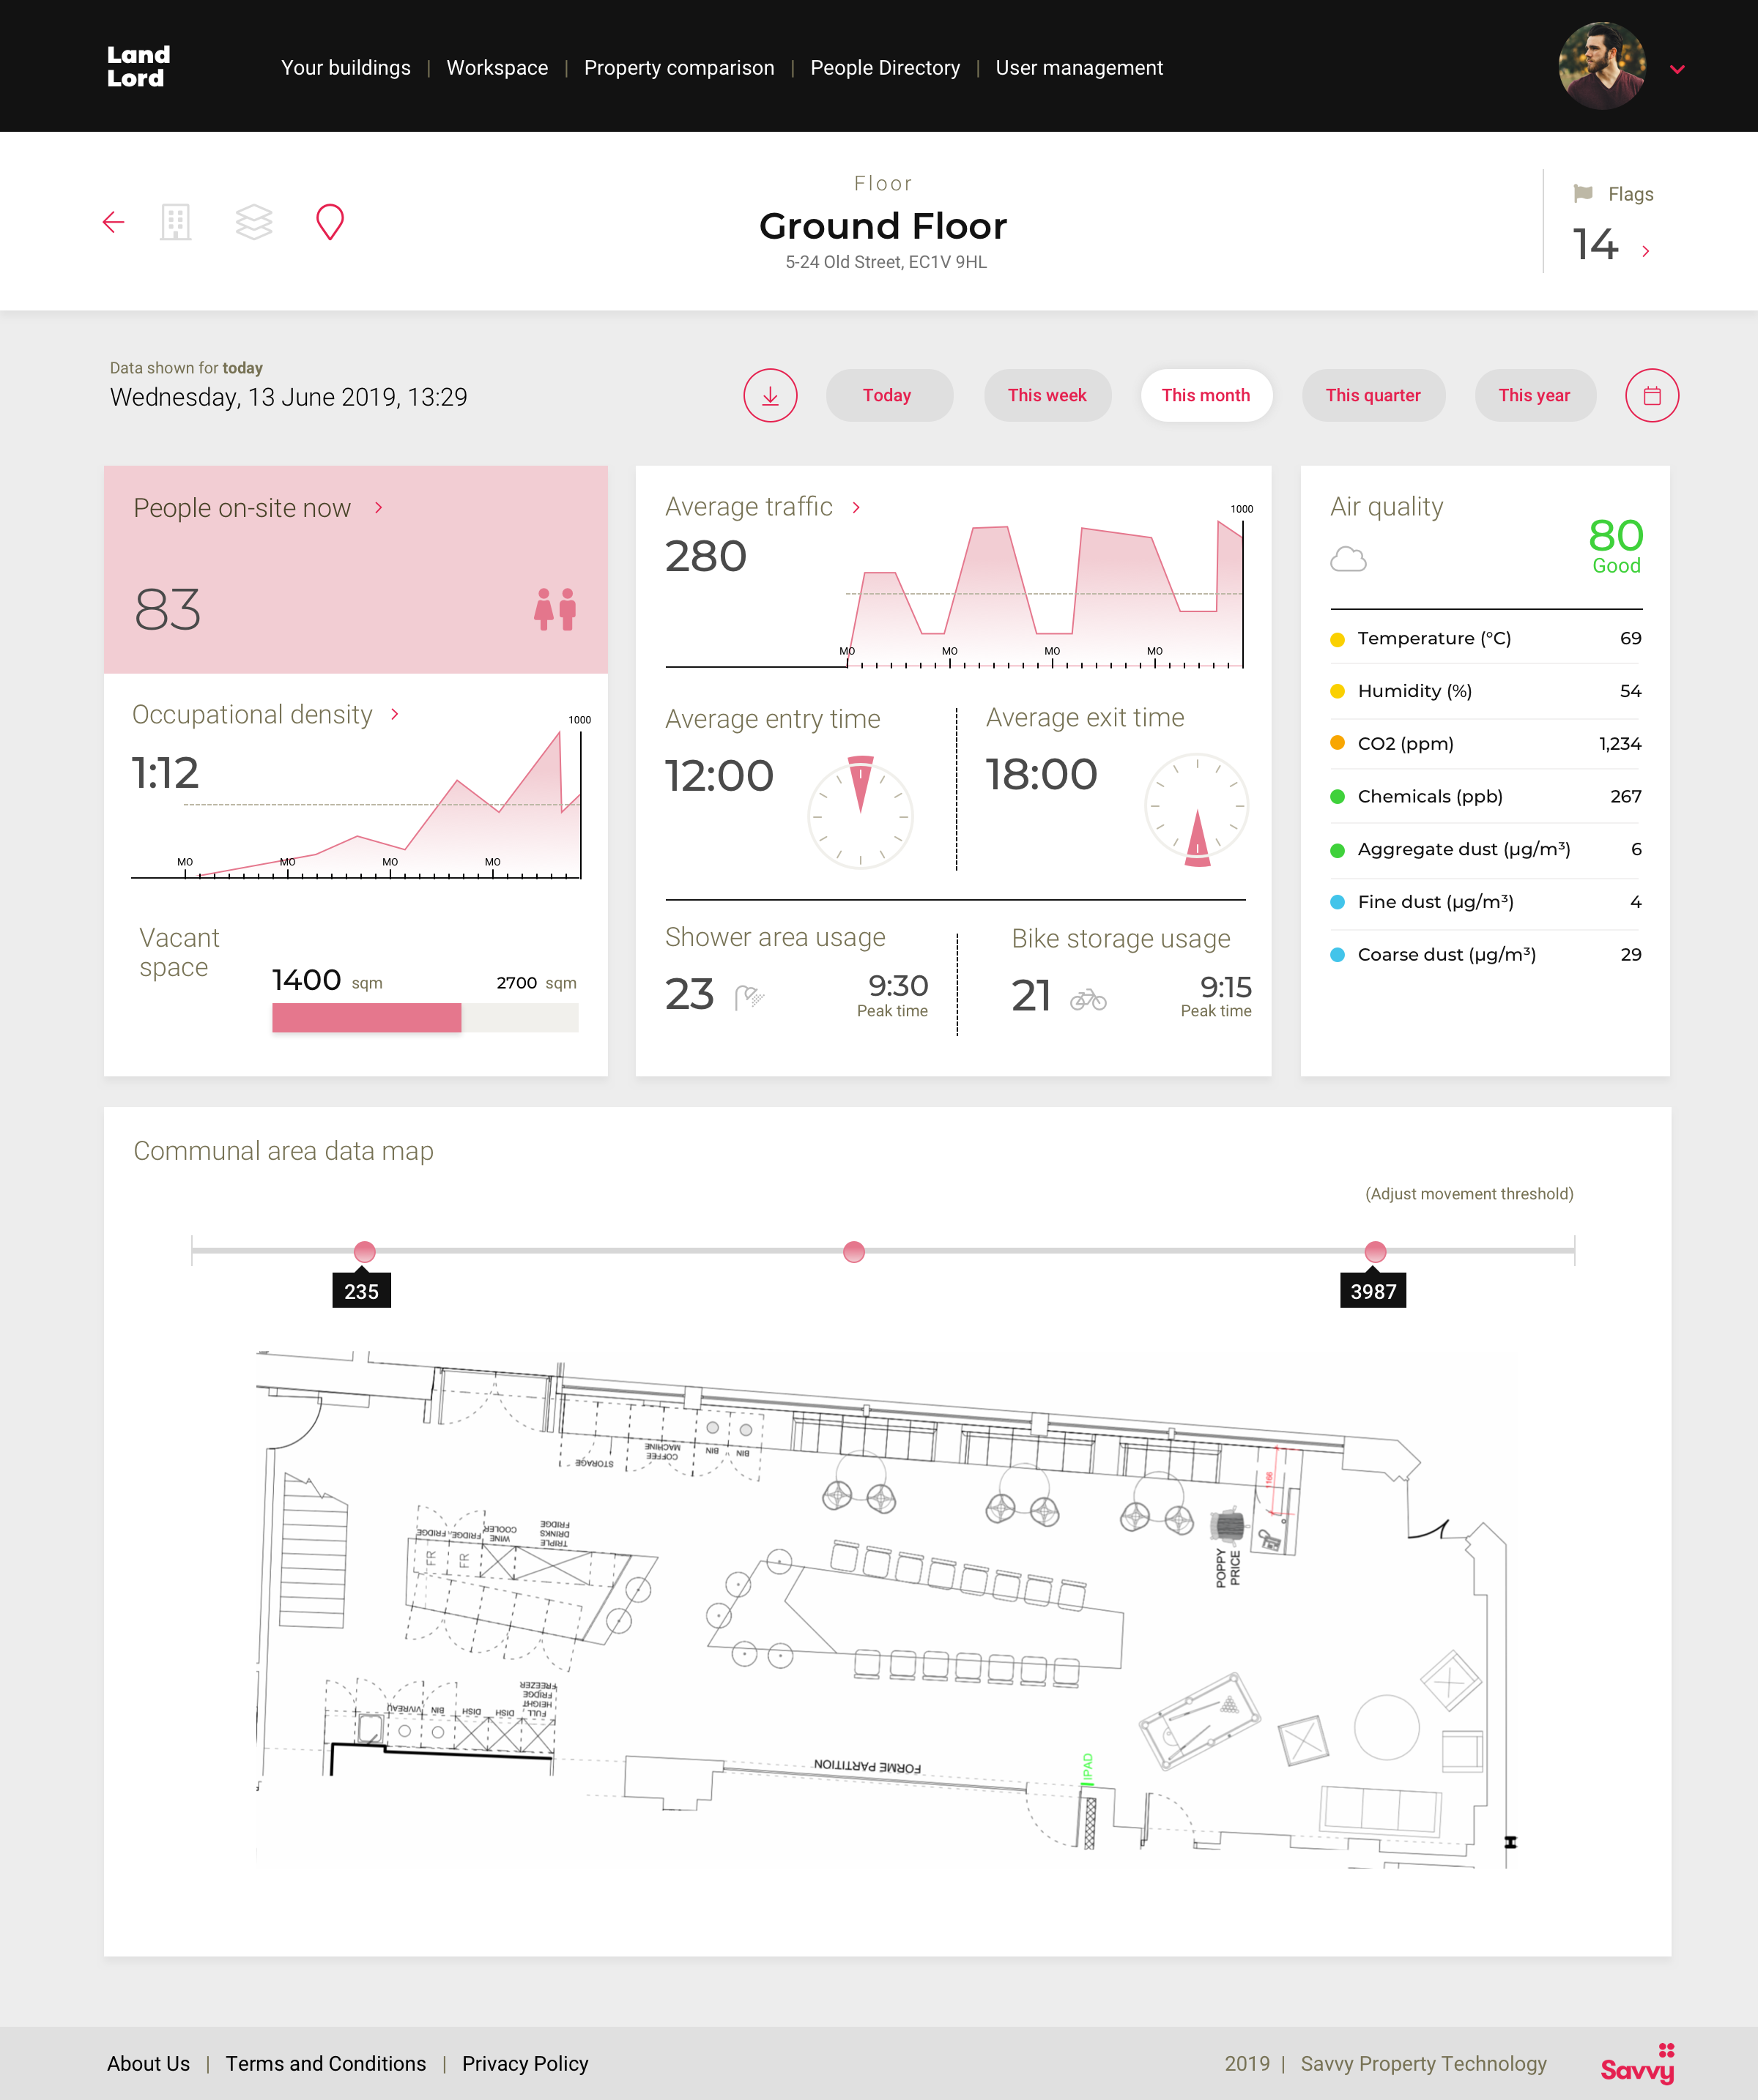The height and width of the screenshot is (2100, 1758).
Task: Select the This quarter time range
Action: coord(1372,396)
